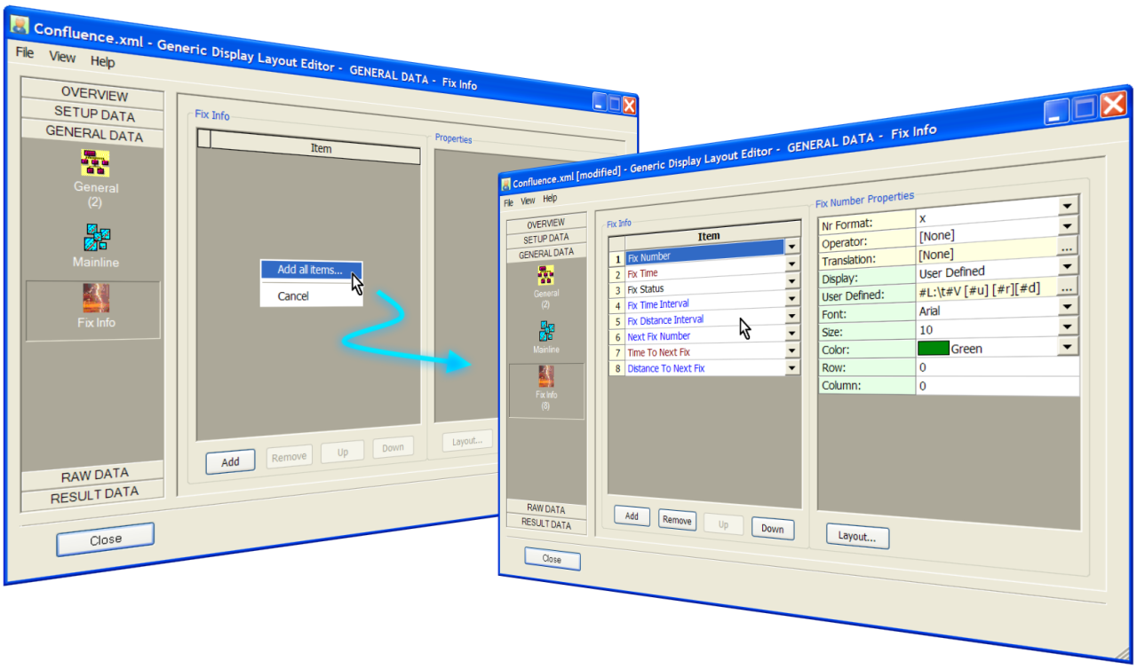1137x669 pixels.
Task: Open the Fix Info (8) icon in the front window
Action: 546,376
